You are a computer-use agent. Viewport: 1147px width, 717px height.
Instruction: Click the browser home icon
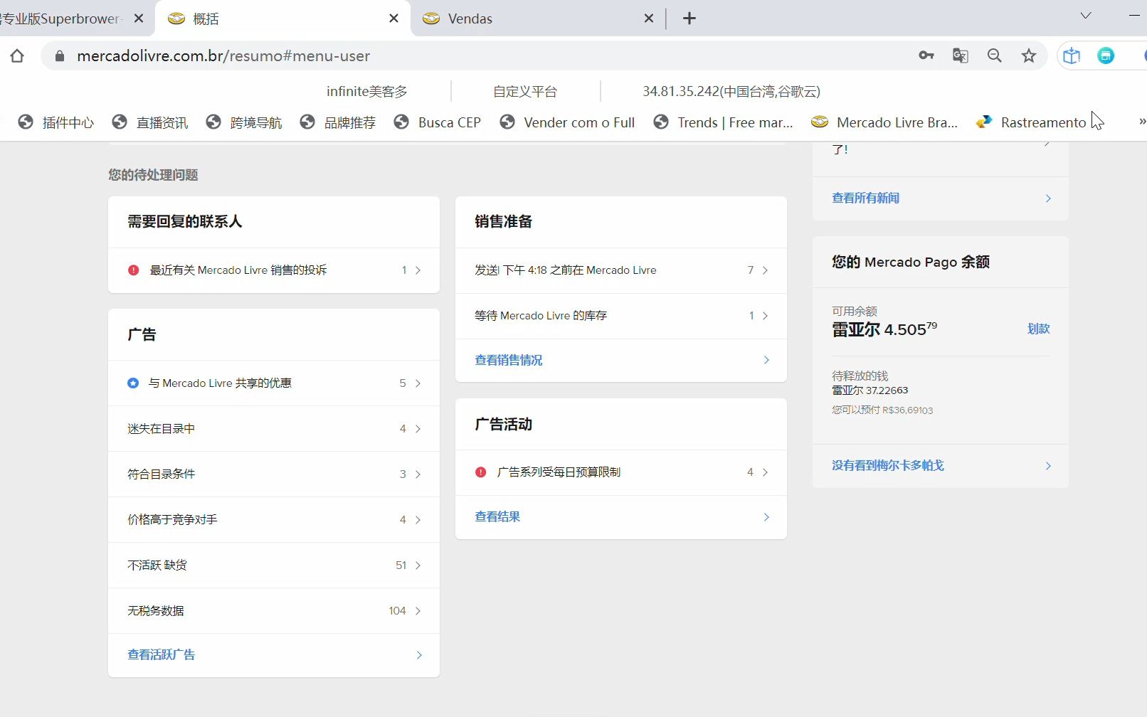17,55
